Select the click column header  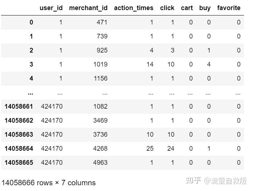(167, 8)
